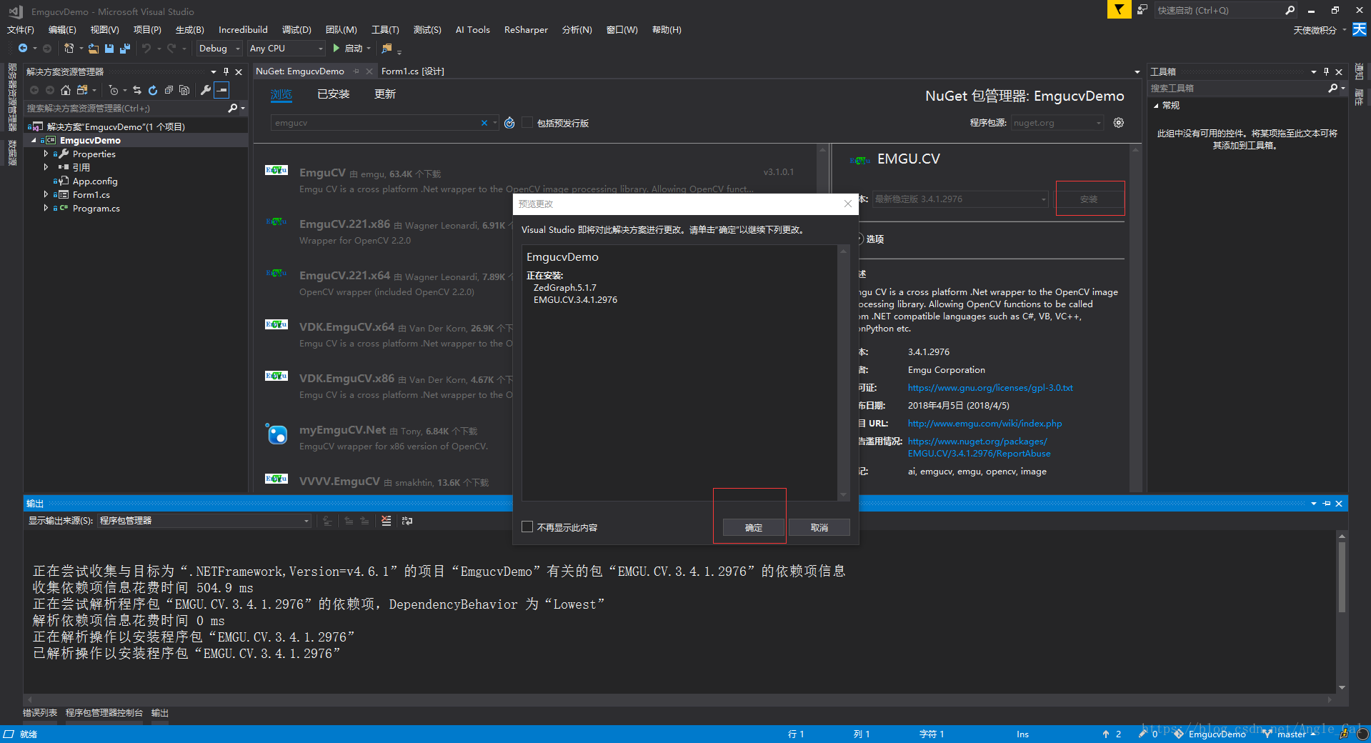This screenshot has height=743, width=1371.
Task: Expand the 选项 options section
Action: point(860,239)
